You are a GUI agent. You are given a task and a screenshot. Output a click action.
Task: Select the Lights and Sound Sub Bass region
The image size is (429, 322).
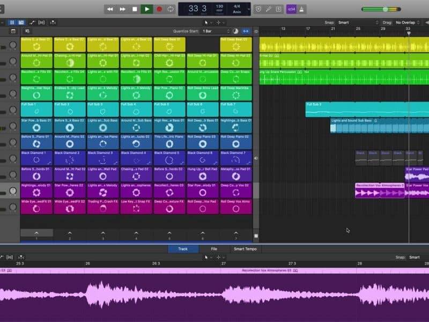click(380, 126)
